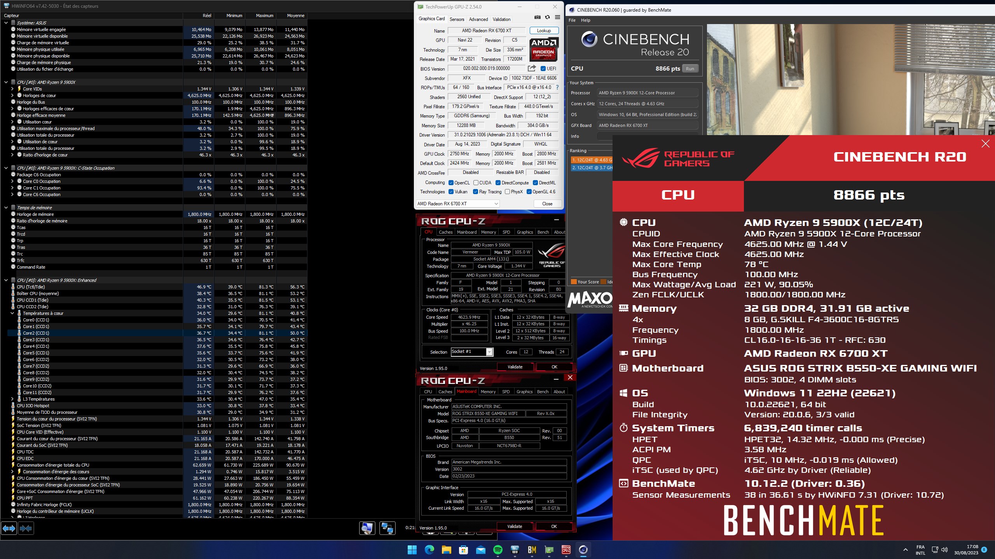Toggle the DirectML checkbox
This screenshot has width=995, height=559.
point(535,183)
